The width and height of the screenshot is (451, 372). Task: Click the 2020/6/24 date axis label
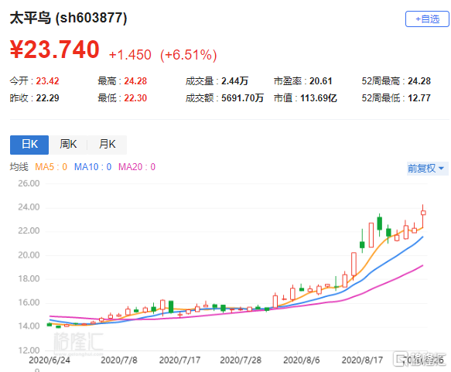[x=50, y=360]
